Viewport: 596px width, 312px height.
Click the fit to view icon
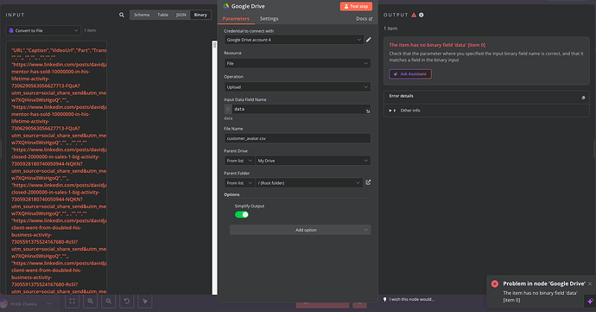pyautogui.click(x=72, y=301)
